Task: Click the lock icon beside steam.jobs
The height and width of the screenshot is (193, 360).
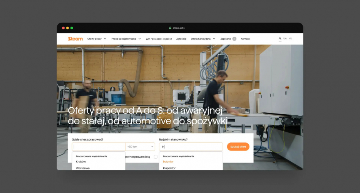Action: point(170,28)
